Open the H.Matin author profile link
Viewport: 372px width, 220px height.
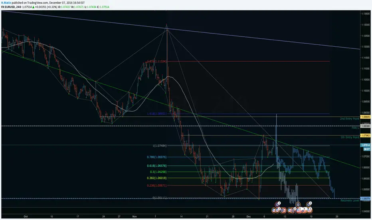point(6,3)
